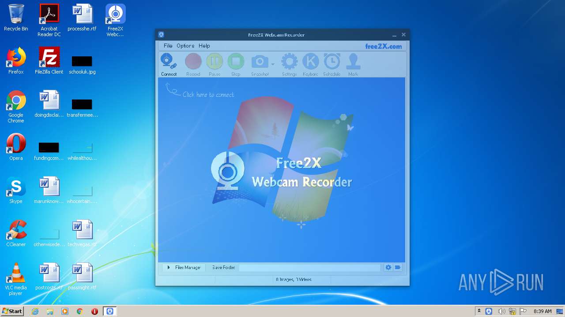Open the File menu

tap(168, 46)
